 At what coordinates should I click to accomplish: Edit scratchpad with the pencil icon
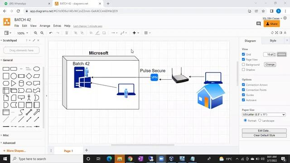(34, 40)
